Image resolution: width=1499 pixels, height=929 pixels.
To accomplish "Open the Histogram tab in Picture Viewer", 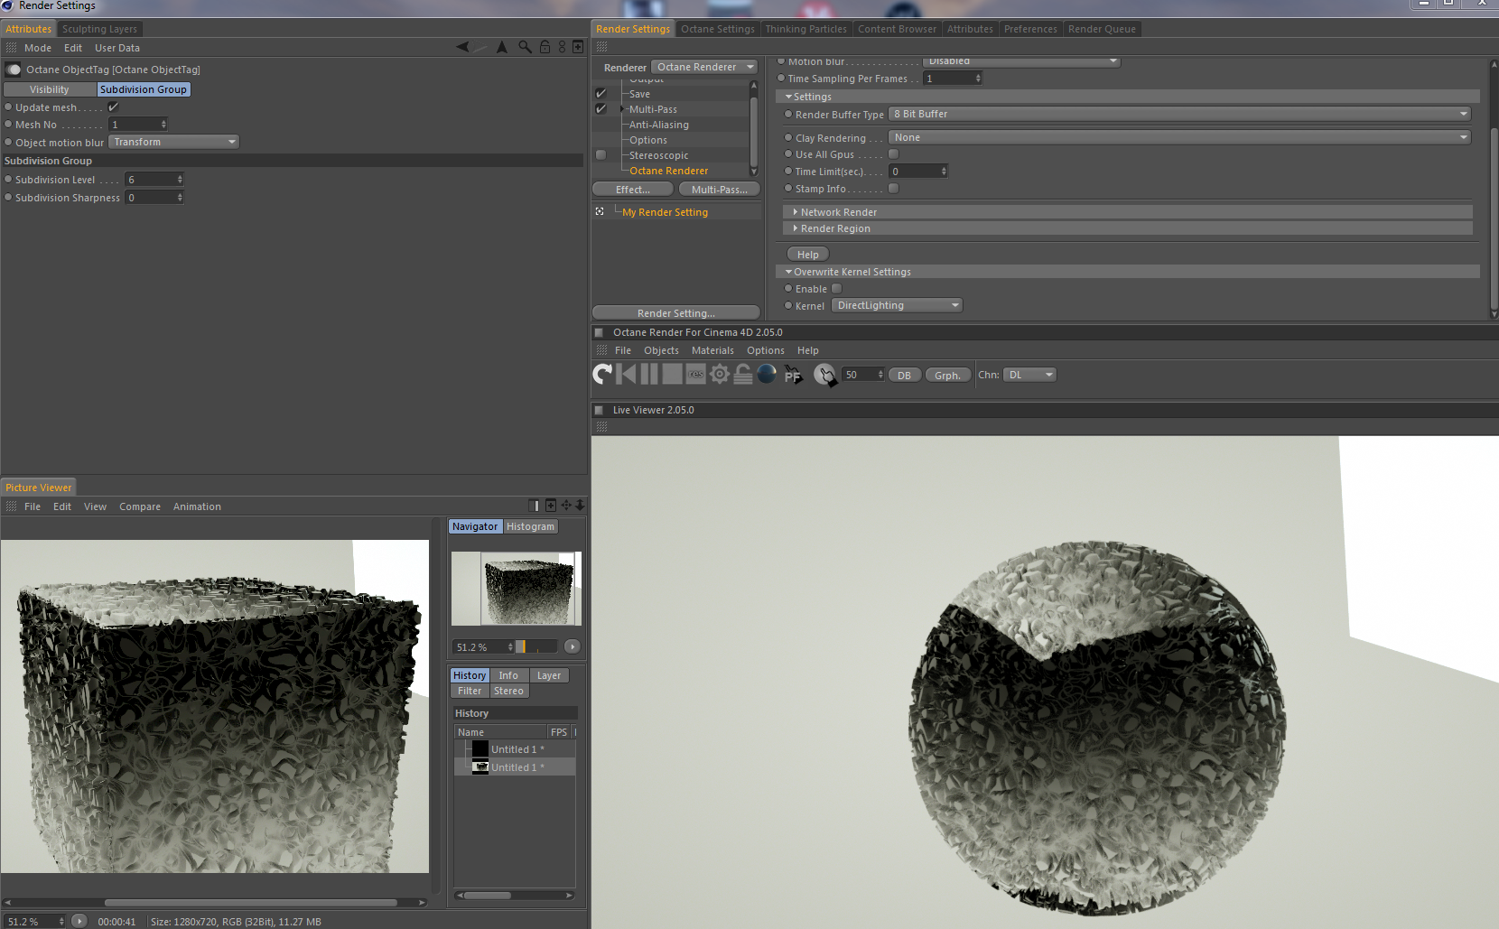I will click(530, 526).
